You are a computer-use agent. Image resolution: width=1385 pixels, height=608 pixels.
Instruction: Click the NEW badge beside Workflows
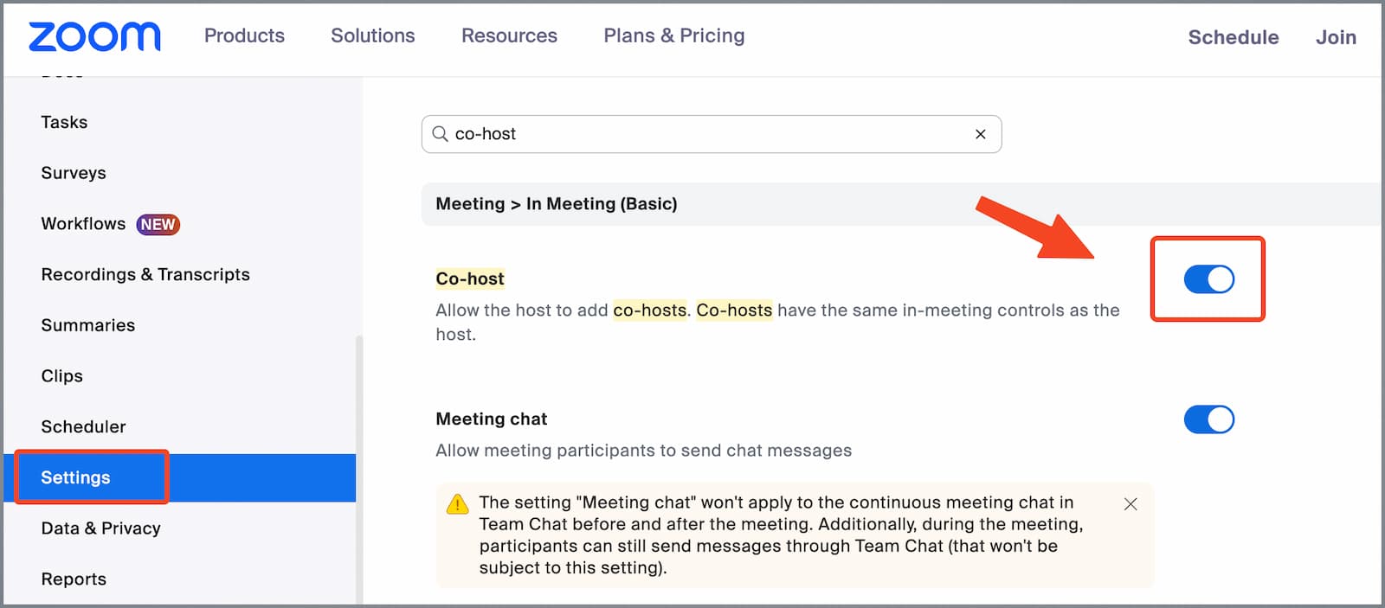click(x=158, y=225)
